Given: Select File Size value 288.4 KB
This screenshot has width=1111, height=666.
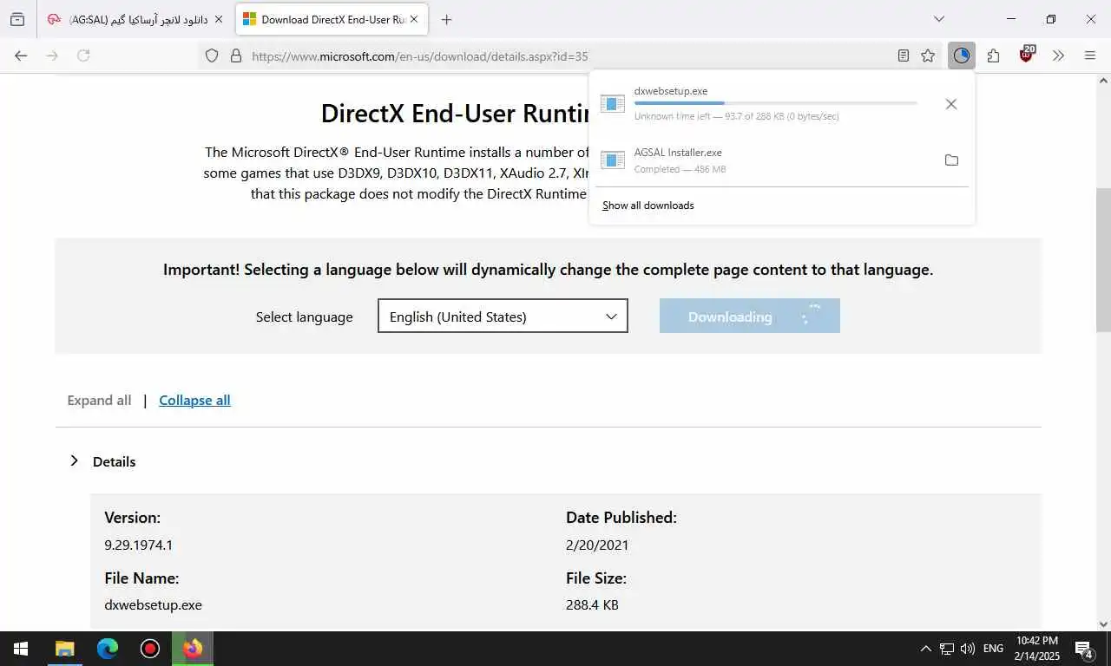Looking at the screenshot, I should click(x=592, y=605).
